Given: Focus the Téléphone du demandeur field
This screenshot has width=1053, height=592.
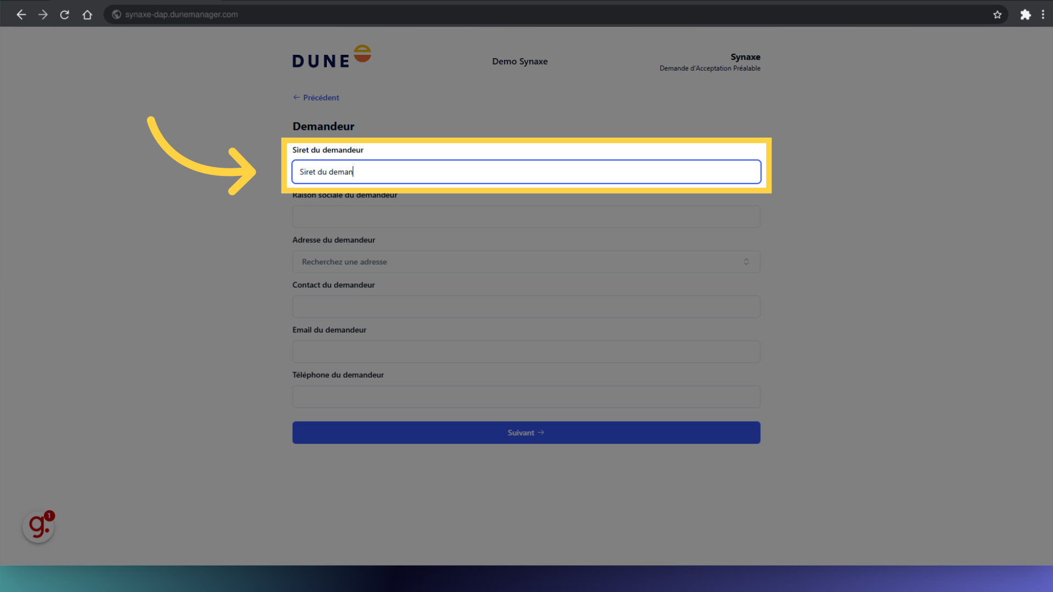Looking at the screenshot, I should pyautogui.click(x=525, y=397).
